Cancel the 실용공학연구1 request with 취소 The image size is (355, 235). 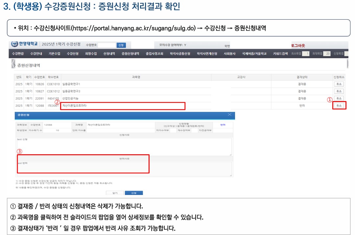[x=339, y=84]
